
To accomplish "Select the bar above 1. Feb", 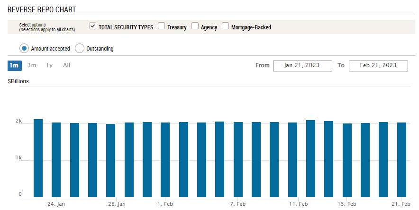I will (165, 160).
